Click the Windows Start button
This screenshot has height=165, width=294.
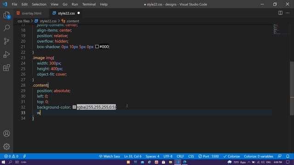[x=3, y=162]
